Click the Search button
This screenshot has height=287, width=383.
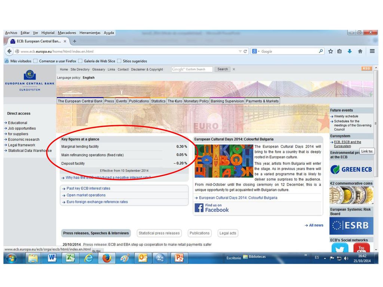223,69
